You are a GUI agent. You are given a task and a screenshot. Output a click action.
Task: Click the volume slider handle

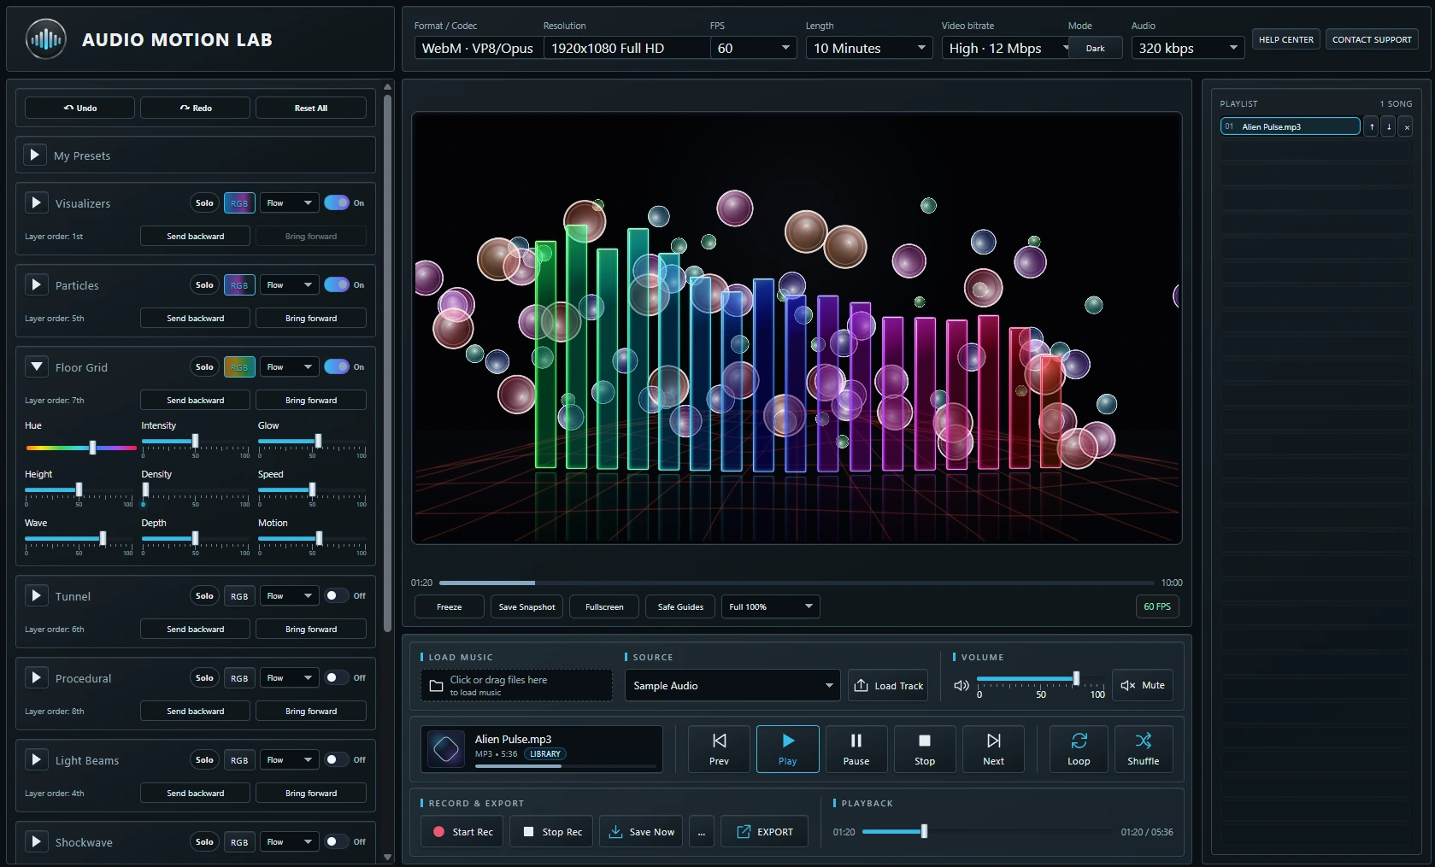pyautogui.click(x=1076, y=678)
